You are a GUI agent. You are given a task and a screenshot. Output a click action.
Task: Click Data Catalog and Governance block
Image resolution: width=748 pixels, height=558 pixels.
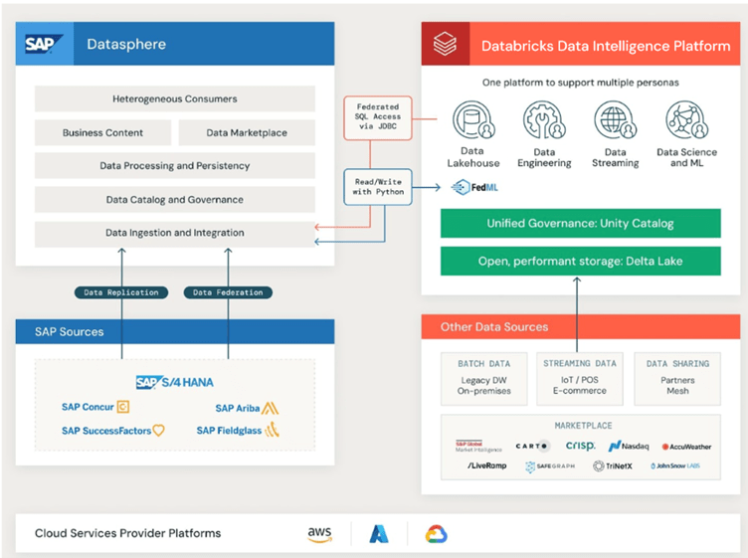(175, 199)
